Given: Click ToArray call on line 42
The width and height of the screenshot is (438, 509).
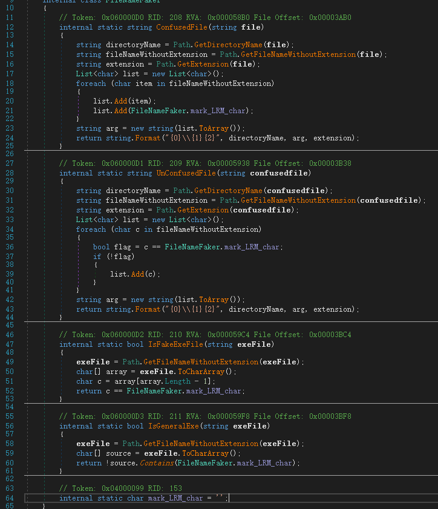Looking at the screenshot, I should click(x=214, y=300).
